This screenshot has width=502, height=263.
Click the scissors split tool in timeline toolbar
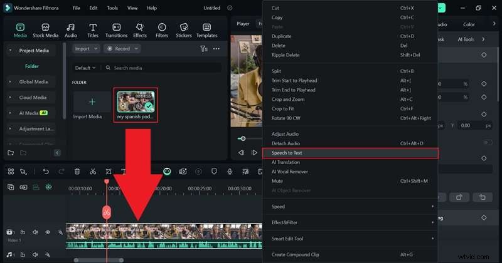pyautogui.click(x=93, y=171)
